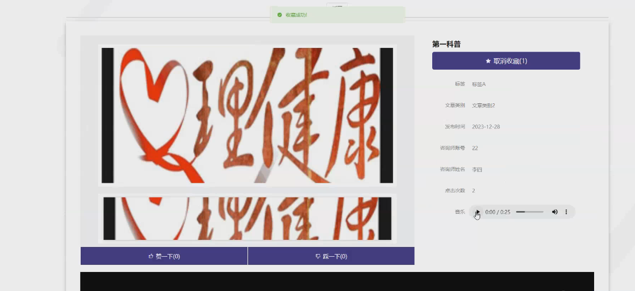Like the article with 赞一下(0)
Screen dimensions: 635x291
pos(164,256)
